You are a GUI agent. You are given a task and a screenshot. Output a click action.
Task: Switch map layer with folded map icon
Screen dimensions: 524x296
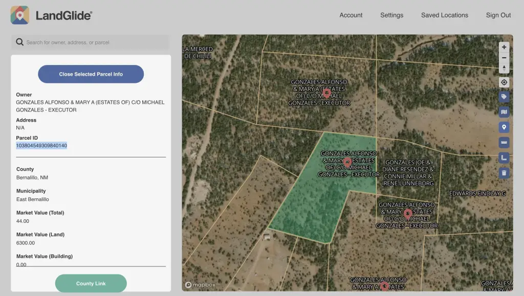504,112
